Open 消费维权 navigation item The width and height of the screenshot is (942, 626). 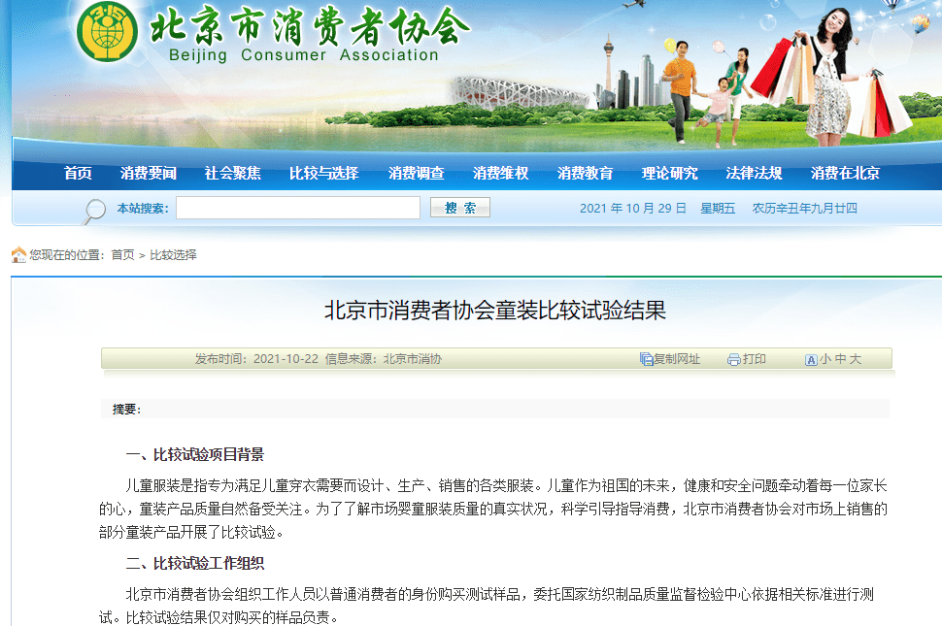[x=500, y=173]
